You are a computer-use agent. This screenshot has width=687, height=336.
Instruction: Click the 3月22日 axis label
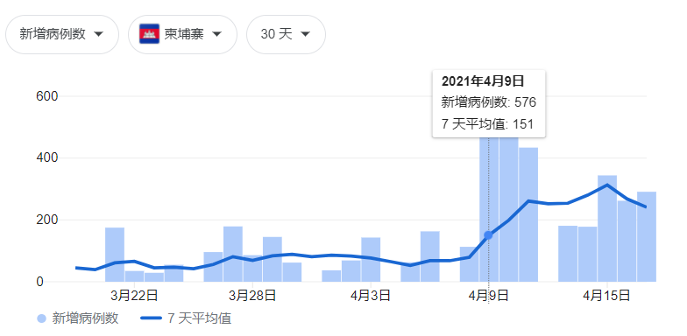(134, 296)
